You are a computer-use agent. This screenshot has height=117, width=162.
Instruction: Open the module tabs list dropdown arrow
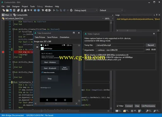(x=113, y=15)
